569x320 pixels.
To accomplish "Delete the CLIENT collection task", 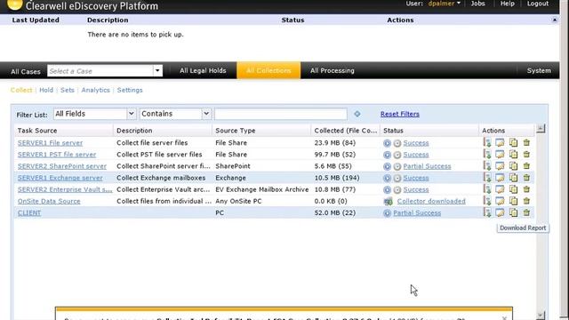I will [x=526, y=212].
